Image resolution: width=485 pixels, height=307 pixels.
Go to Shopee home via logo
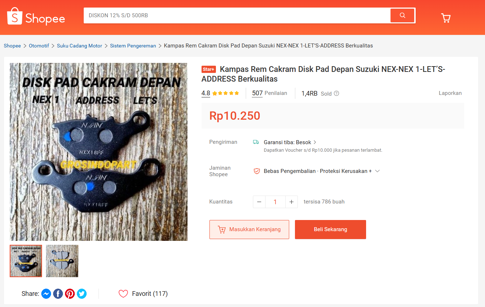[36, 17]
